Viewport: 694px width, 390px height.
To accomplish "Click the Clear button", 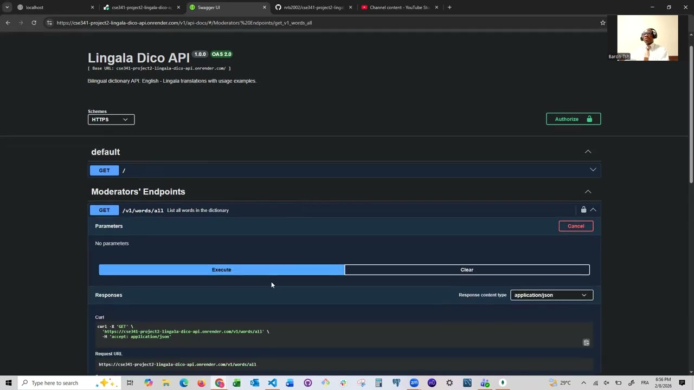I will coord(467,270).
